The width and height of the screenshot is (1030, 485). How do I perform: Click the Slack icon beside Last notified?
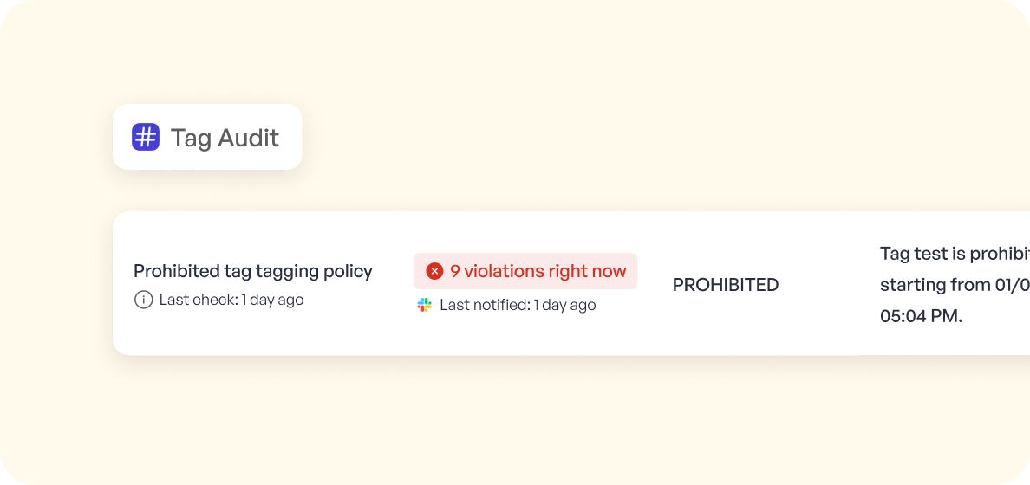tap(424, 305)
